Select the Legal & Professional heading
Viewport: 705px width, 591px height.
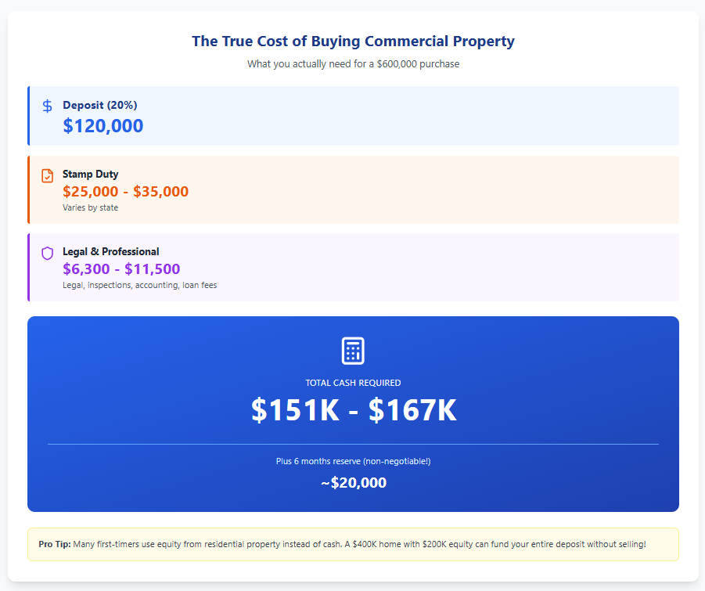tap(110, 251)
